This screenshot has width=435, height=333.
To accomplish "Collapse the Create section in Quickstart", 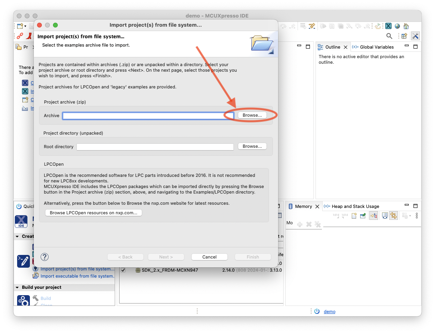I will 17,237.
